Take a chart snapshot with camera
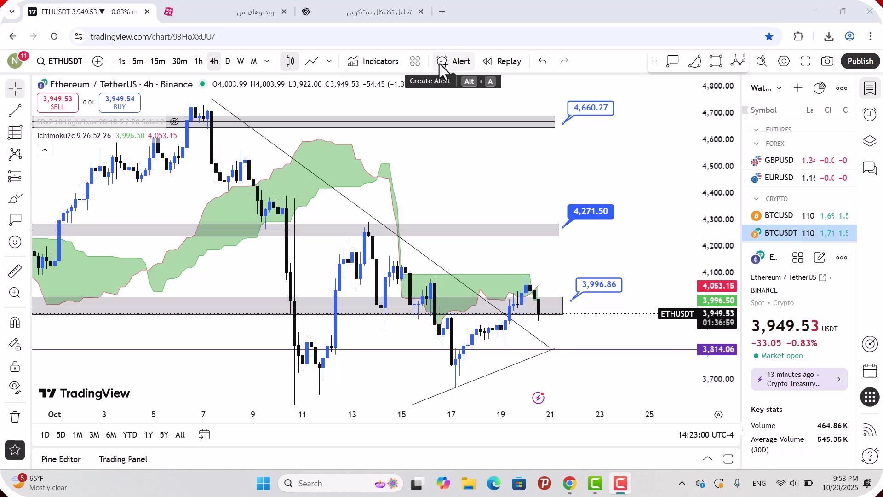This screenshot has height=497, width=883. pos(827,61)
